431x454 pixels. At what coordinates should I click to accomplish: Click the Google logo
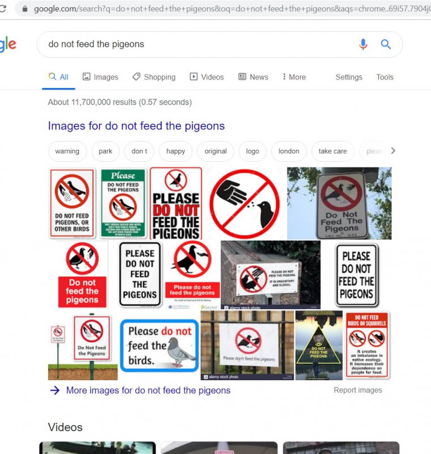point(8,44)
